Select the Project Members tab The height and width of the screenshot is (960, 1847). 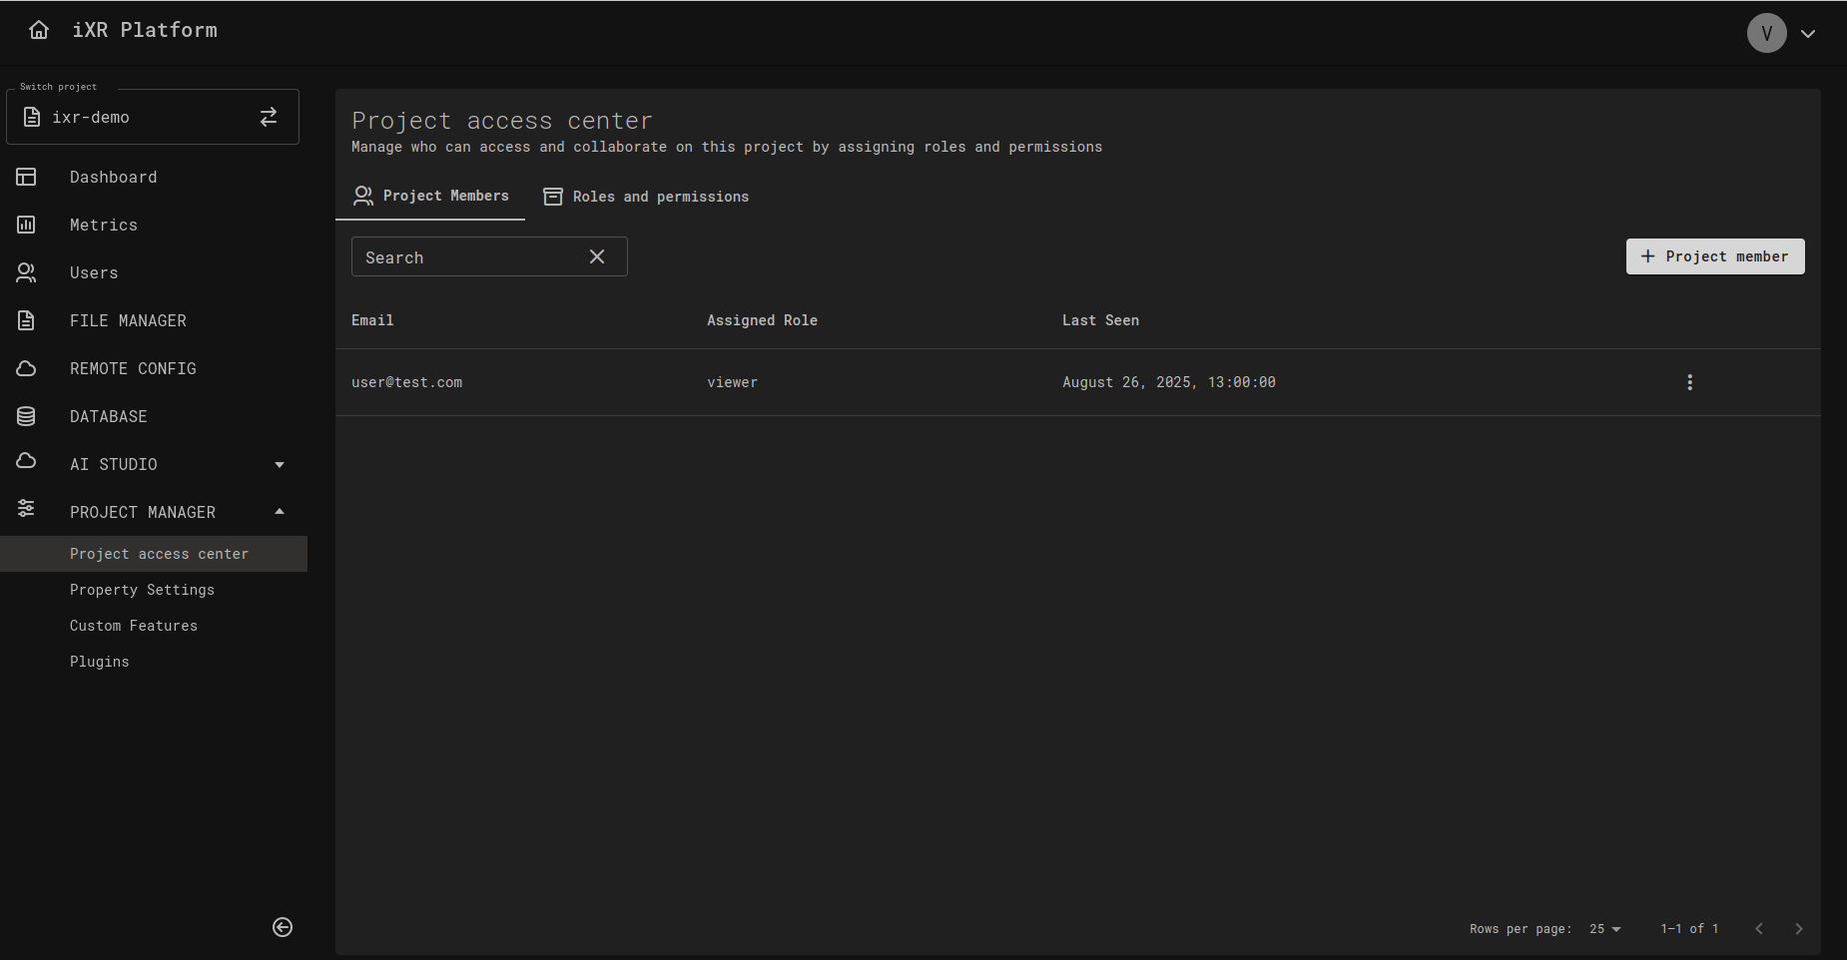pyautogui.click(x=431, y=196)
